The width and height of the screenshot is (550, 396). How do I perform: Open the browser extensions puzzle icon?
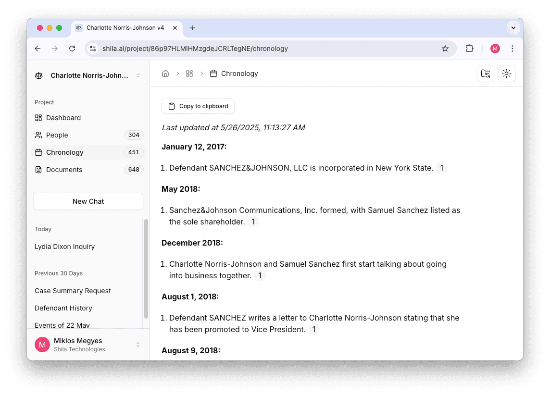point(469,49)
